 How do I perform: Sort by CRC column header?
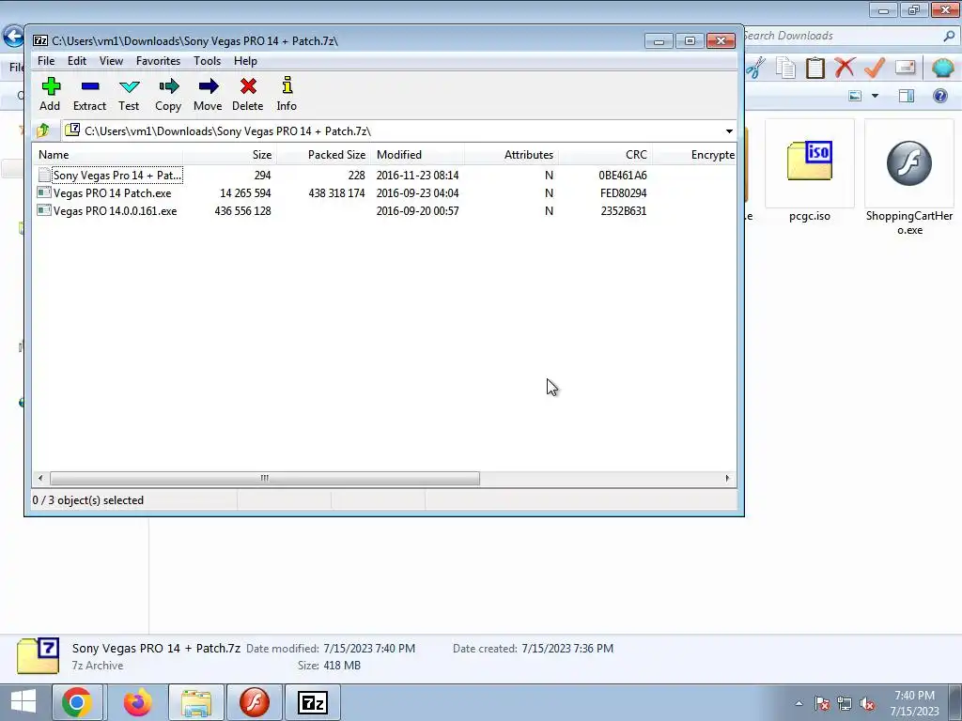coord(606,155)
